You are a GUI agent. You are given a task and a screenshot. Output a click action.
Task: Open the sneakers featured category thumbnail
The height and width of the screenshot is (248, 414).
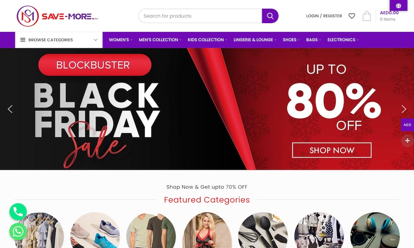click(x=95, y=230)
